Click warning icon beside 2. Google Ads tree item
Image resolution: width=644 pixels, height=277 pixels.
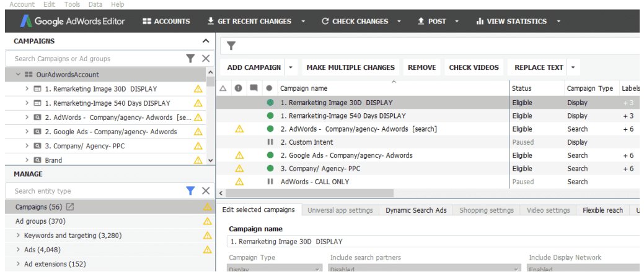pyautogui.click(x=198, y=132)
